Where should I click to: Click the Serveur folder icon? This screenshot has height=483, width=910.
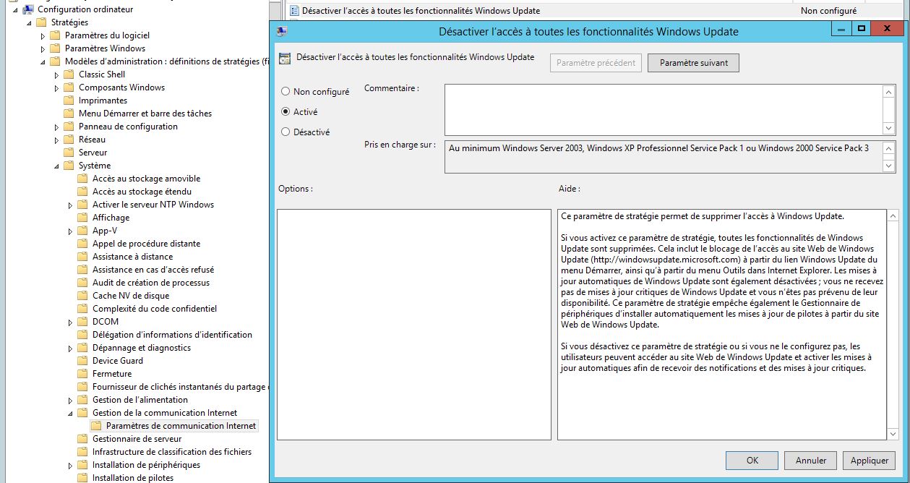(69, 153)
